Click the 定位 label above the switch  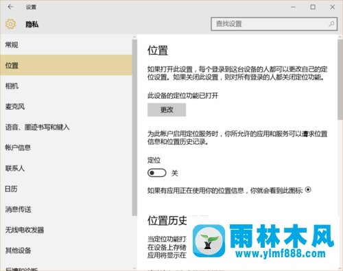[154, 160]
